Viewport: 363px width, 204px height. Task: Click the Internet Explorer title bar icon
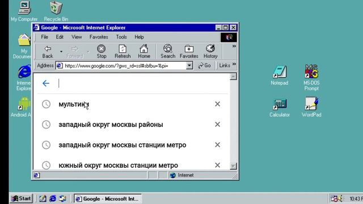pos(36,28)
